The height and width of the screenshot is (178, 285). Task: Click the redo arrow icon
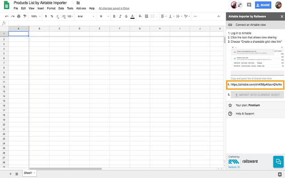pos(13,16)
